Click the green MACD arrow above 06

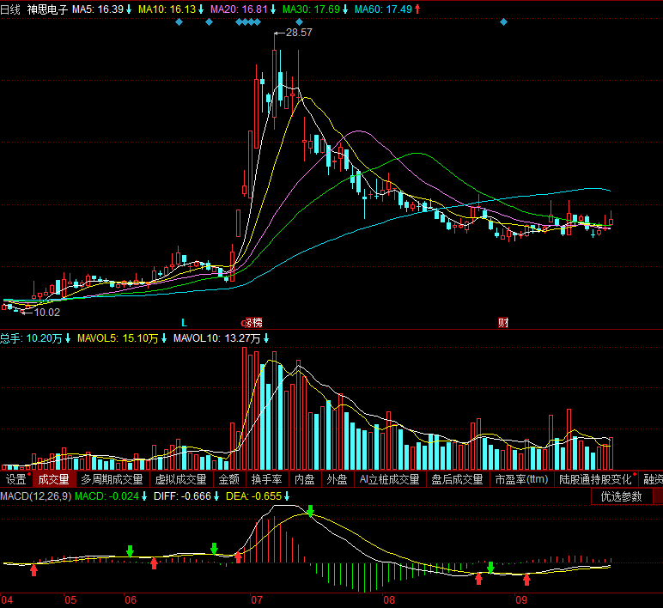click(131, 550)
